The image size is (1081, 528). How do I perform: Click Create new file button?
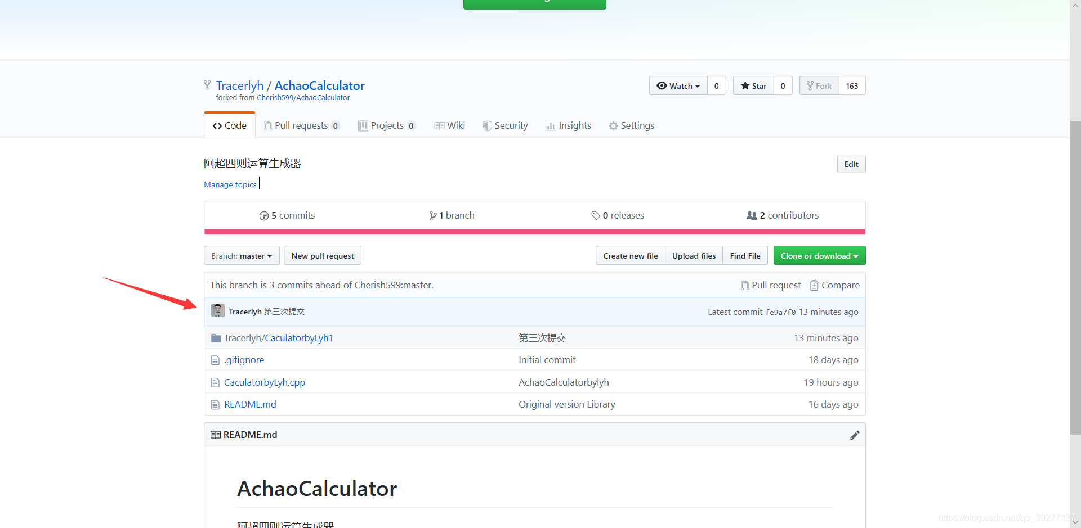point(631,256)
